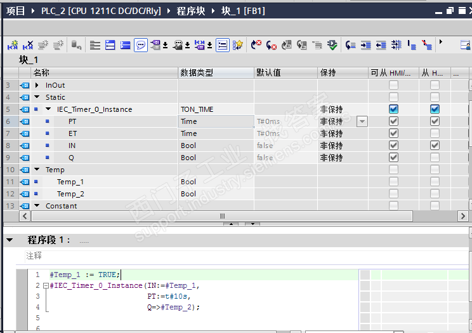The width and height of the screenshot is (472, 333).
Task: Uncheck HMI accessible for IEC_Timer_0_Instance
Action: pyautogui.click(x=393, y=109)
